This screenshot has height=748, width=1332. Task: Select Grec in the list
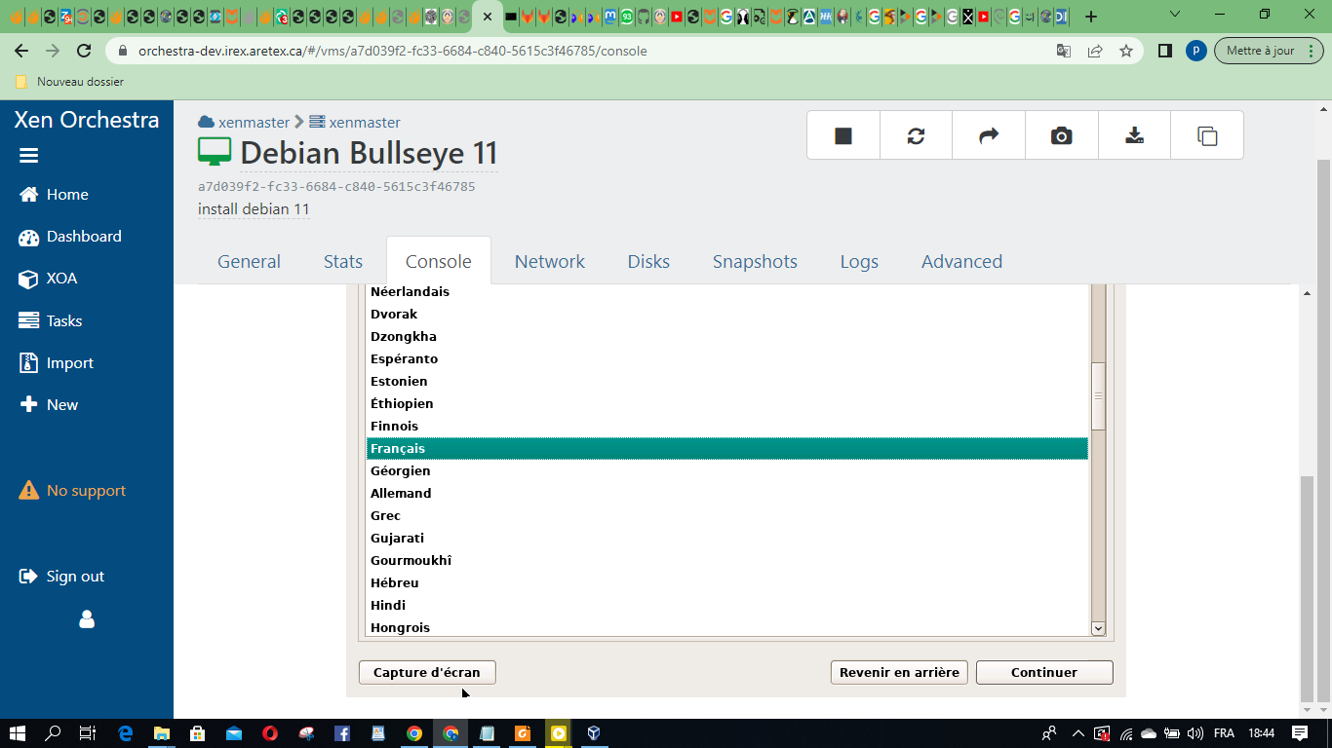coord(727,515)
